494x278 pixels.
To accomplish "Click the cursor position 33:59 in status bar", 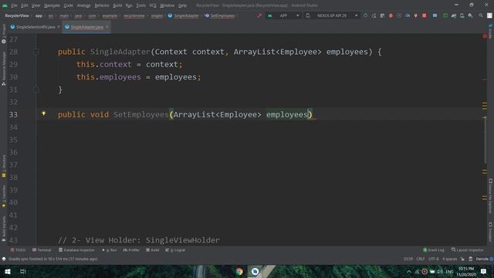I will point(408,259).
